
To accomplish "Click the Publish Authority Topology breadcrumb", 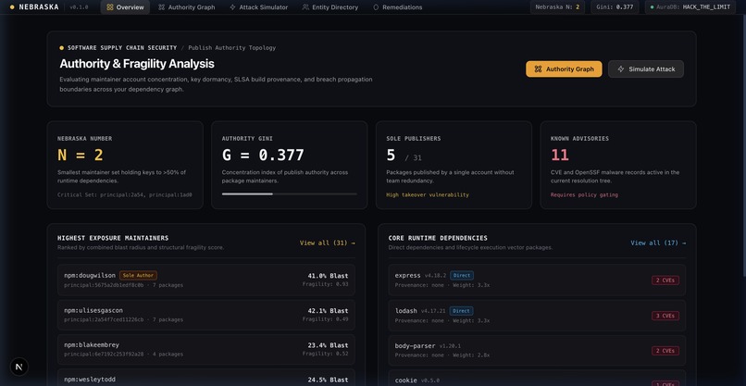I will click(x=231, y=47).
